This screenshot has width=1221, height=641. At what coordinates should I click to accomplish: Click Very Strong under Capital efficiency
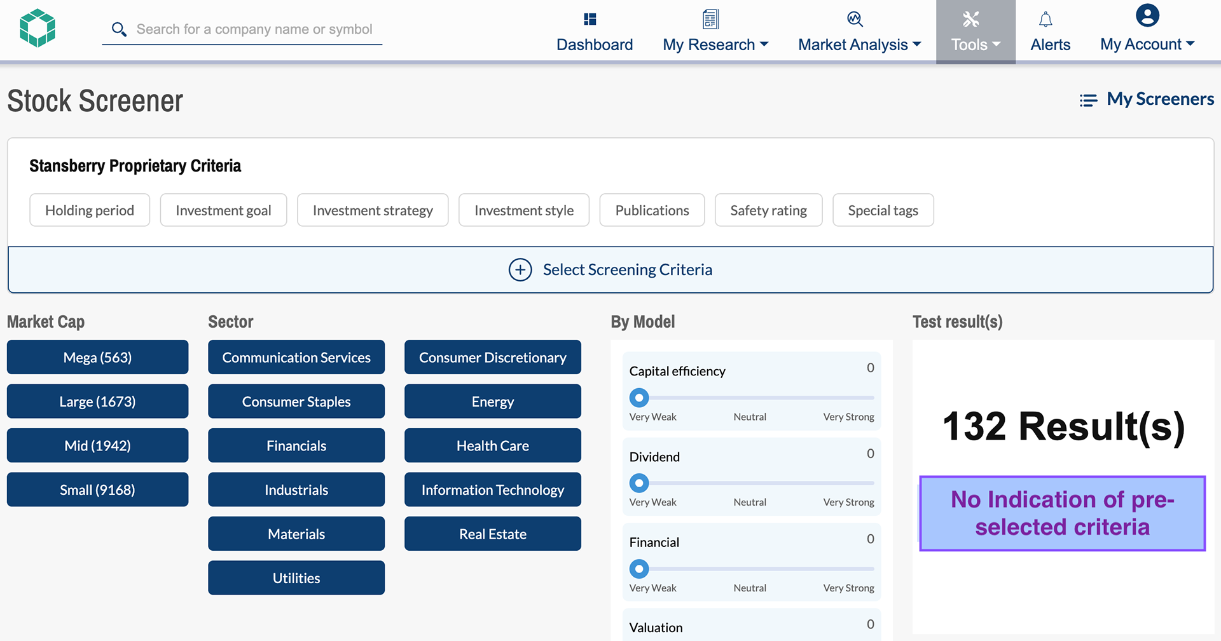point(848,417)
